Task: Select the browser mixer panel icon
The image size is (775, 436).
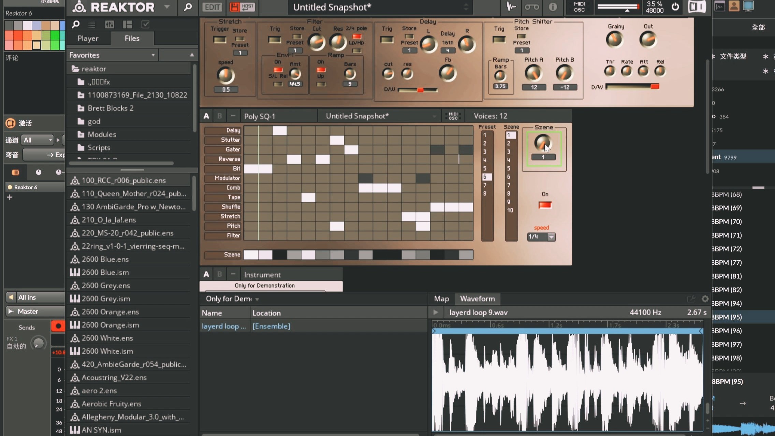Action: pyautogui.click(x=109, y=25)
